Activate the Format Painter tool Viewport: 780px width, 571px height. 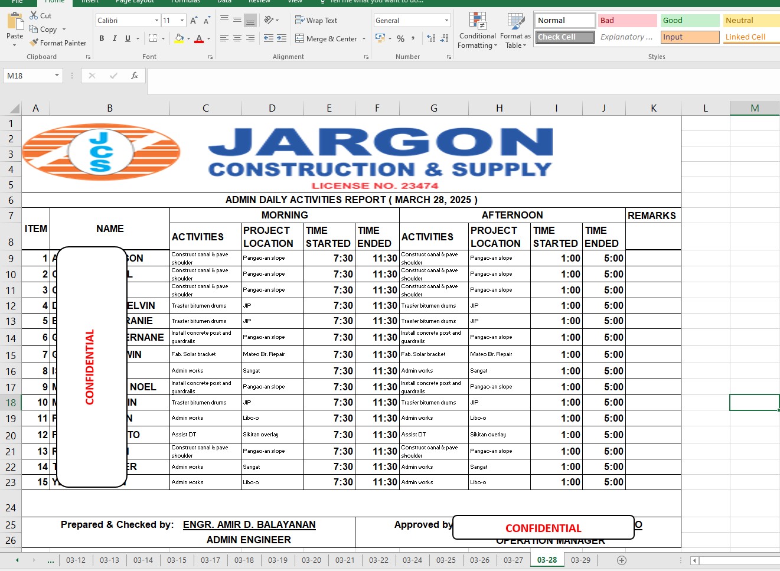click(58, 43)
